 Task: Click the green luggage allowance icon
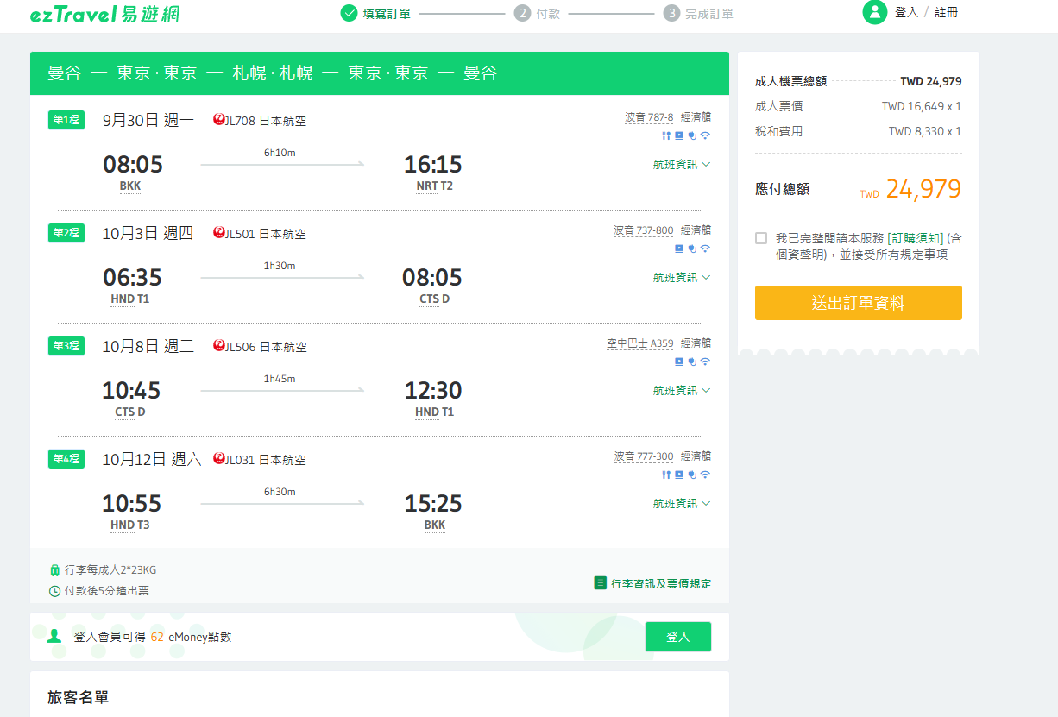[x=54, y=570]
